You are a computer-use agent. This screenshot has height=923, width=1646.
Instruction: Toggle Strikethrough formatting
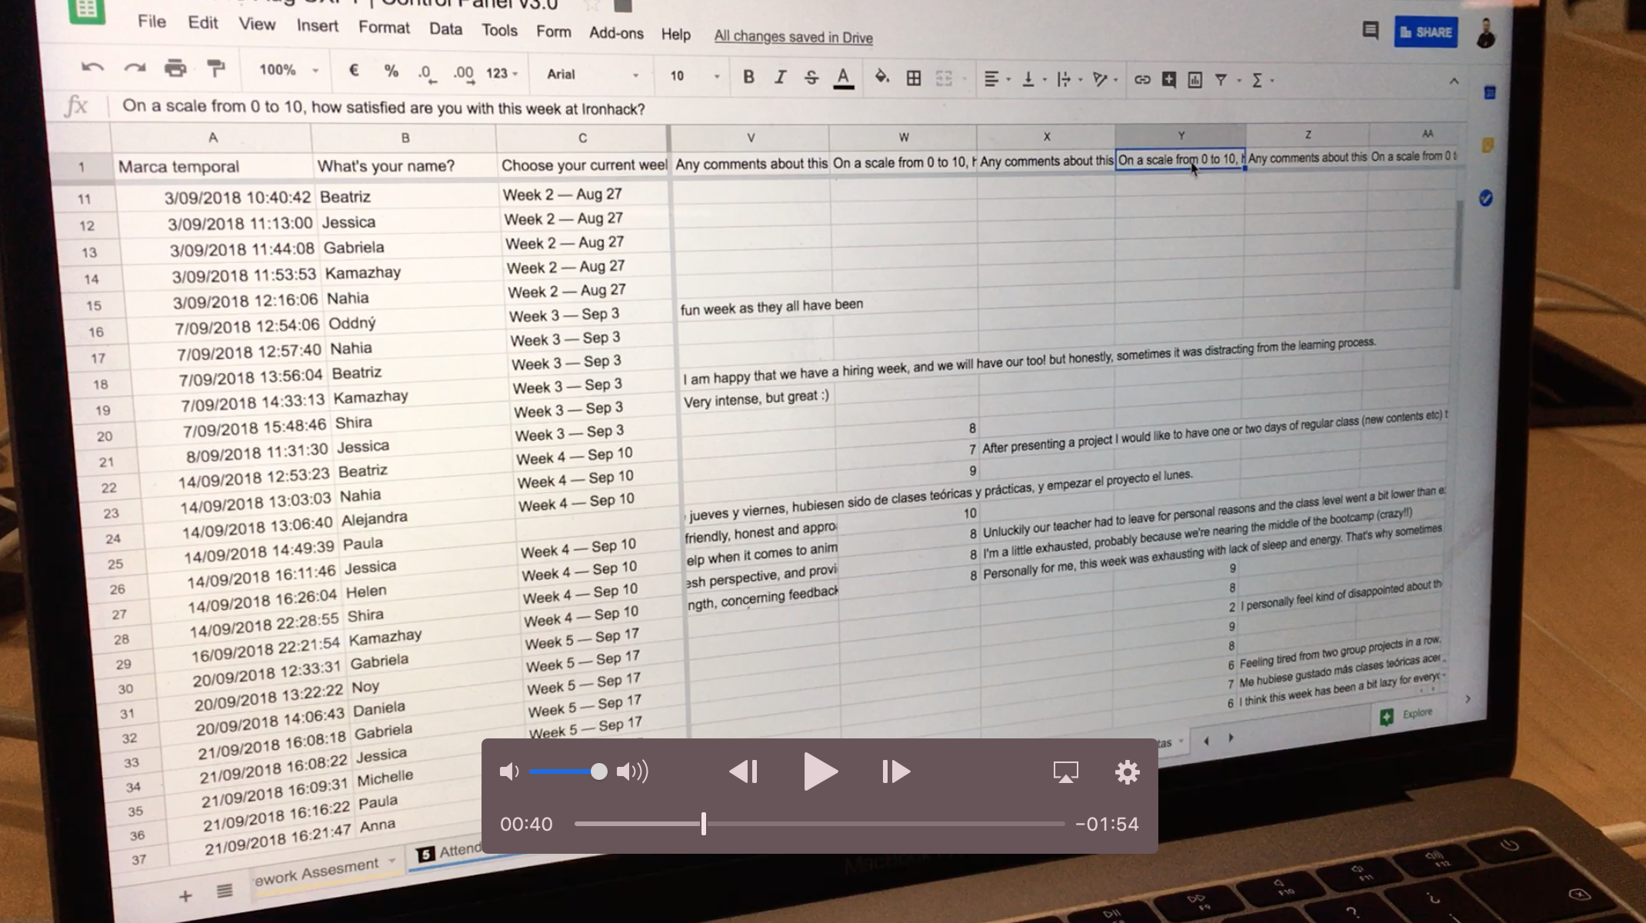[811, 78]
